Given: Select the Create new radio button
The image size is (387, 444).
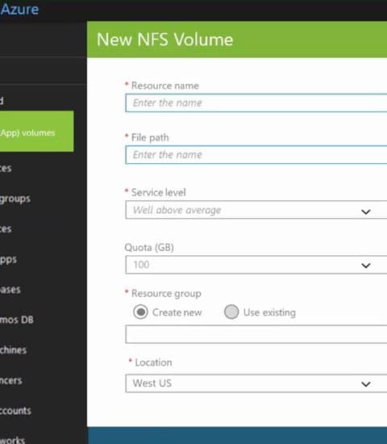Looking at the screenshot, I should (140, 312).
